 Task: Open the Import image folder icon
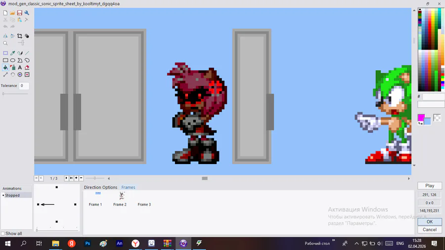click(x=12, y=13)
